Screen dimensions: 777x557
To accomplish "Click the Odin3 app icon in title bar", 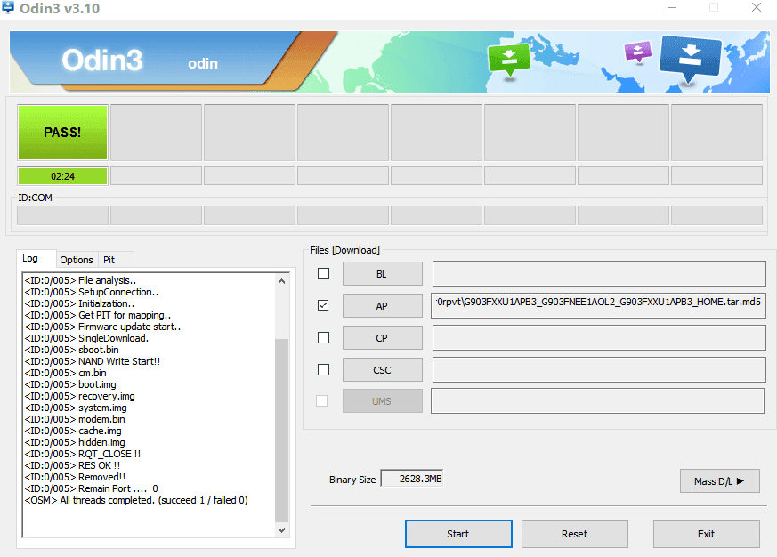I will (x=8, y=7).
